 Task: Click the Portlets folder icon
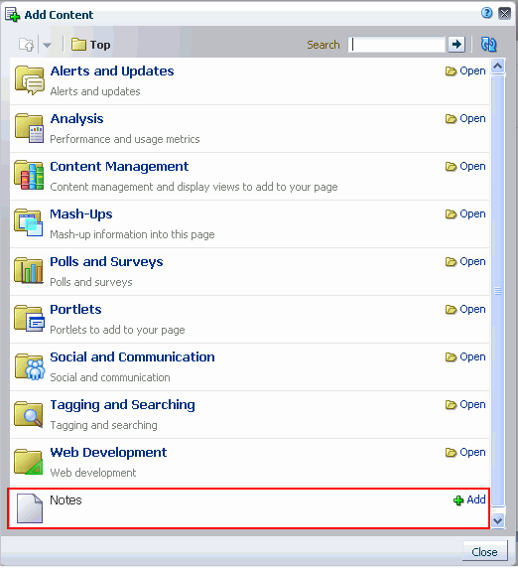pyautogui.click(x=30, y=318)
